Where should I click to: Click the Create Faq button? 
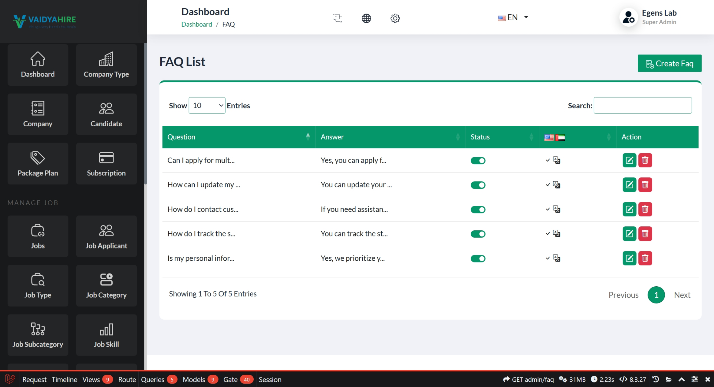tap(669, 63)
